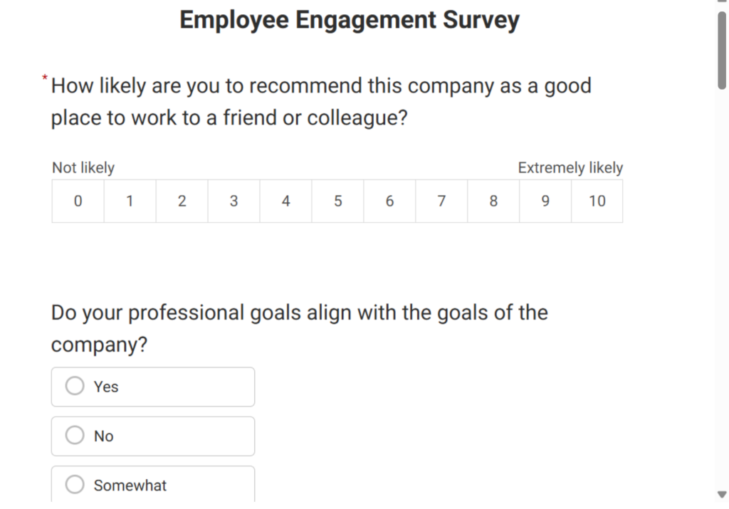Select rating 5 on the recommendation scale
This screenshot has height=509, width=729.
337,201
